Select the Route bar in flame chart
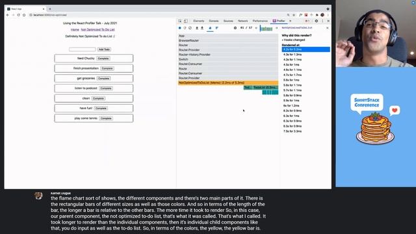Screen dimensions: 416x234 tap(228, 69)
